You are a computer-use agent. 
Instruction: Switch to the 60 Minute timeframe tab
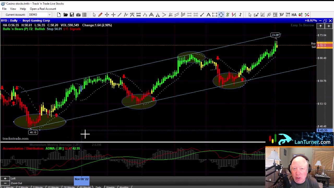point(85,187)
